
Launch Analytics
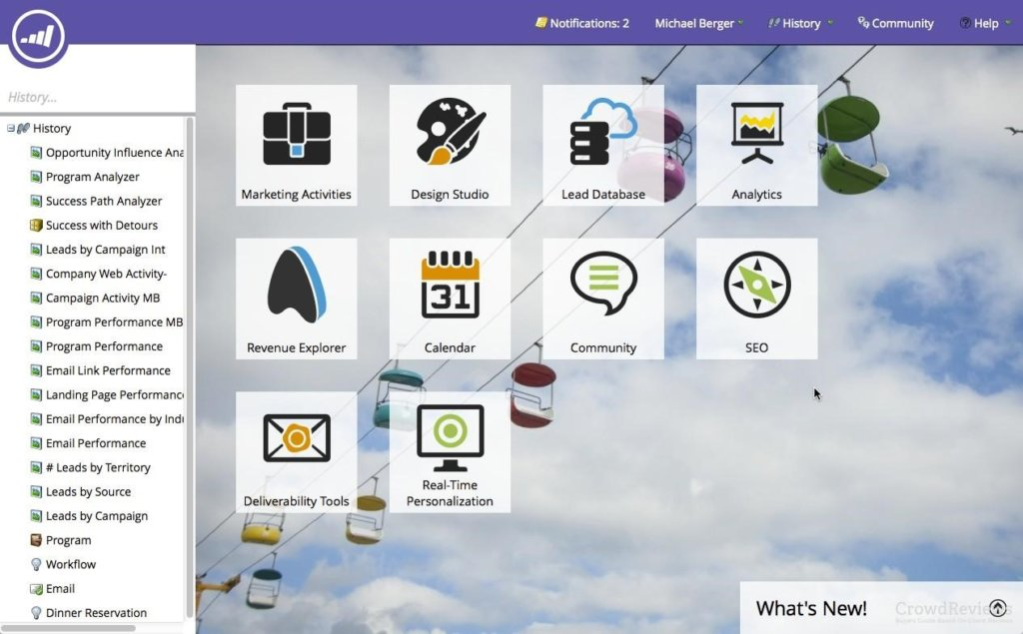tap(756, 145)
